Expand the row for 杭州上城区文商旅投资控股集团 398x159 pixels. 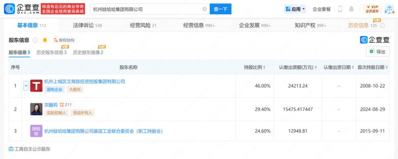25,86
